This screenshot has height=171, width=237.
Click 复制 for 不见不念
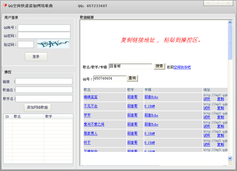[x=220, y=108]
